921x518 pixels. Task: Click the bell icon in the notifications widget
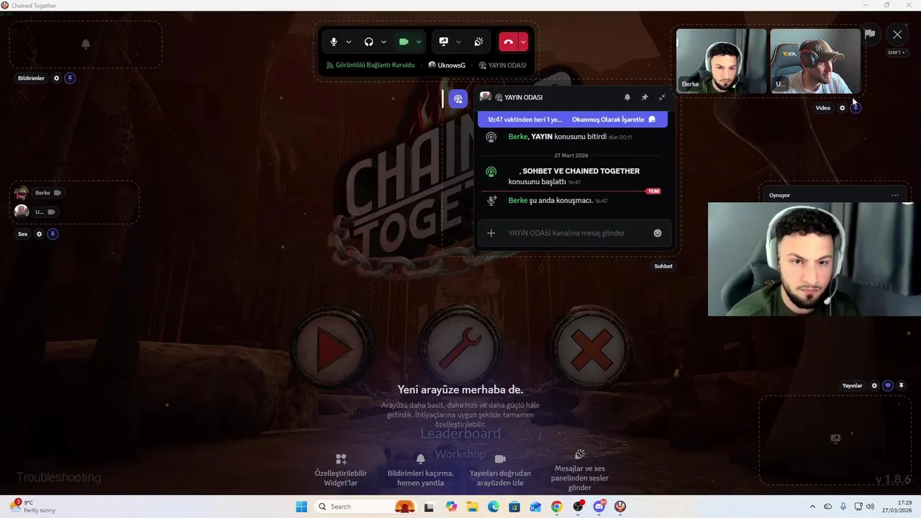(x=86, y=44)
